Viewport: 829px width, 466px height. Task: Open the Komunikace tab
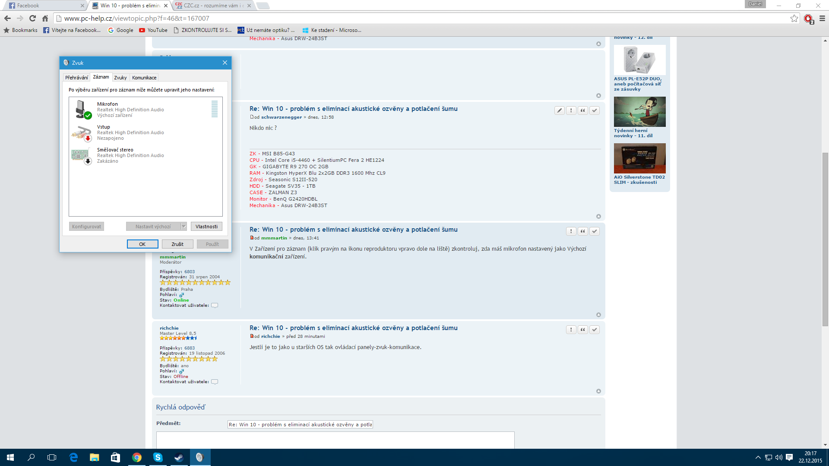pos(144,78)
